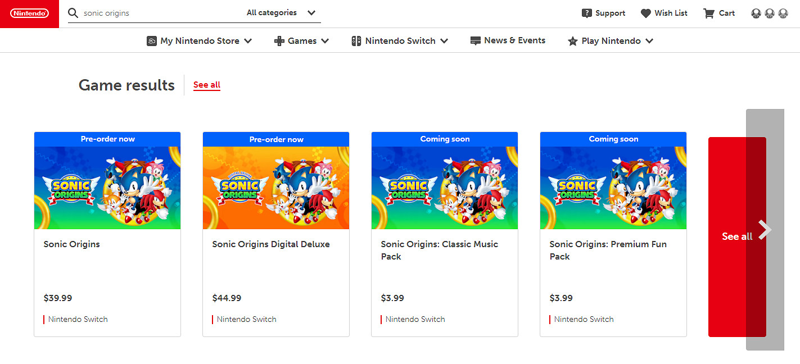Open Sonic Origins Digital Deluxe thumbnail
Screen dimensions: 800x364
pyautogui.click(x=276, y=188)
